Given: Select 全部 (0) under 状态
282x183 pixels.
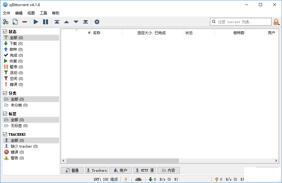Looking at the screenshot, I should (31, 38).
